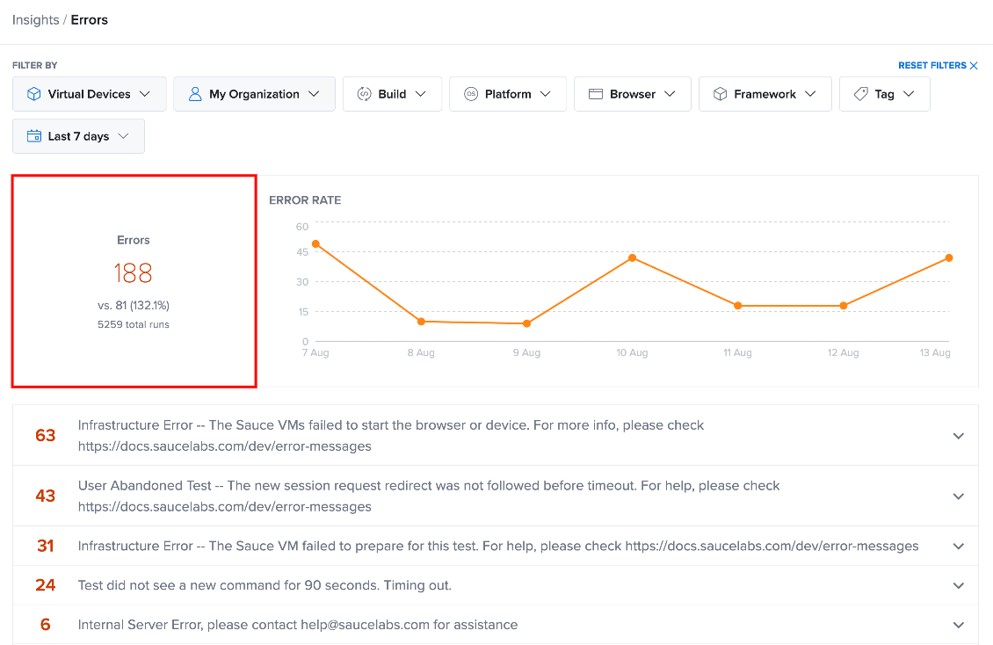The height and width of the screenshot is (645, 993).
Task: Select the 10 Aug data point on chart
Action: 632,258
